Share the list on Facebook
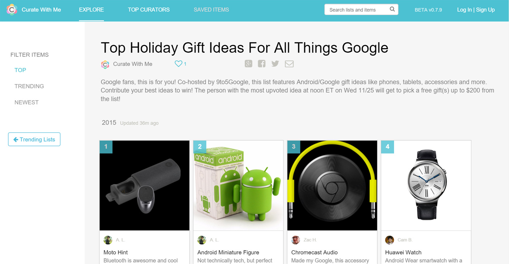 (262, 64)
